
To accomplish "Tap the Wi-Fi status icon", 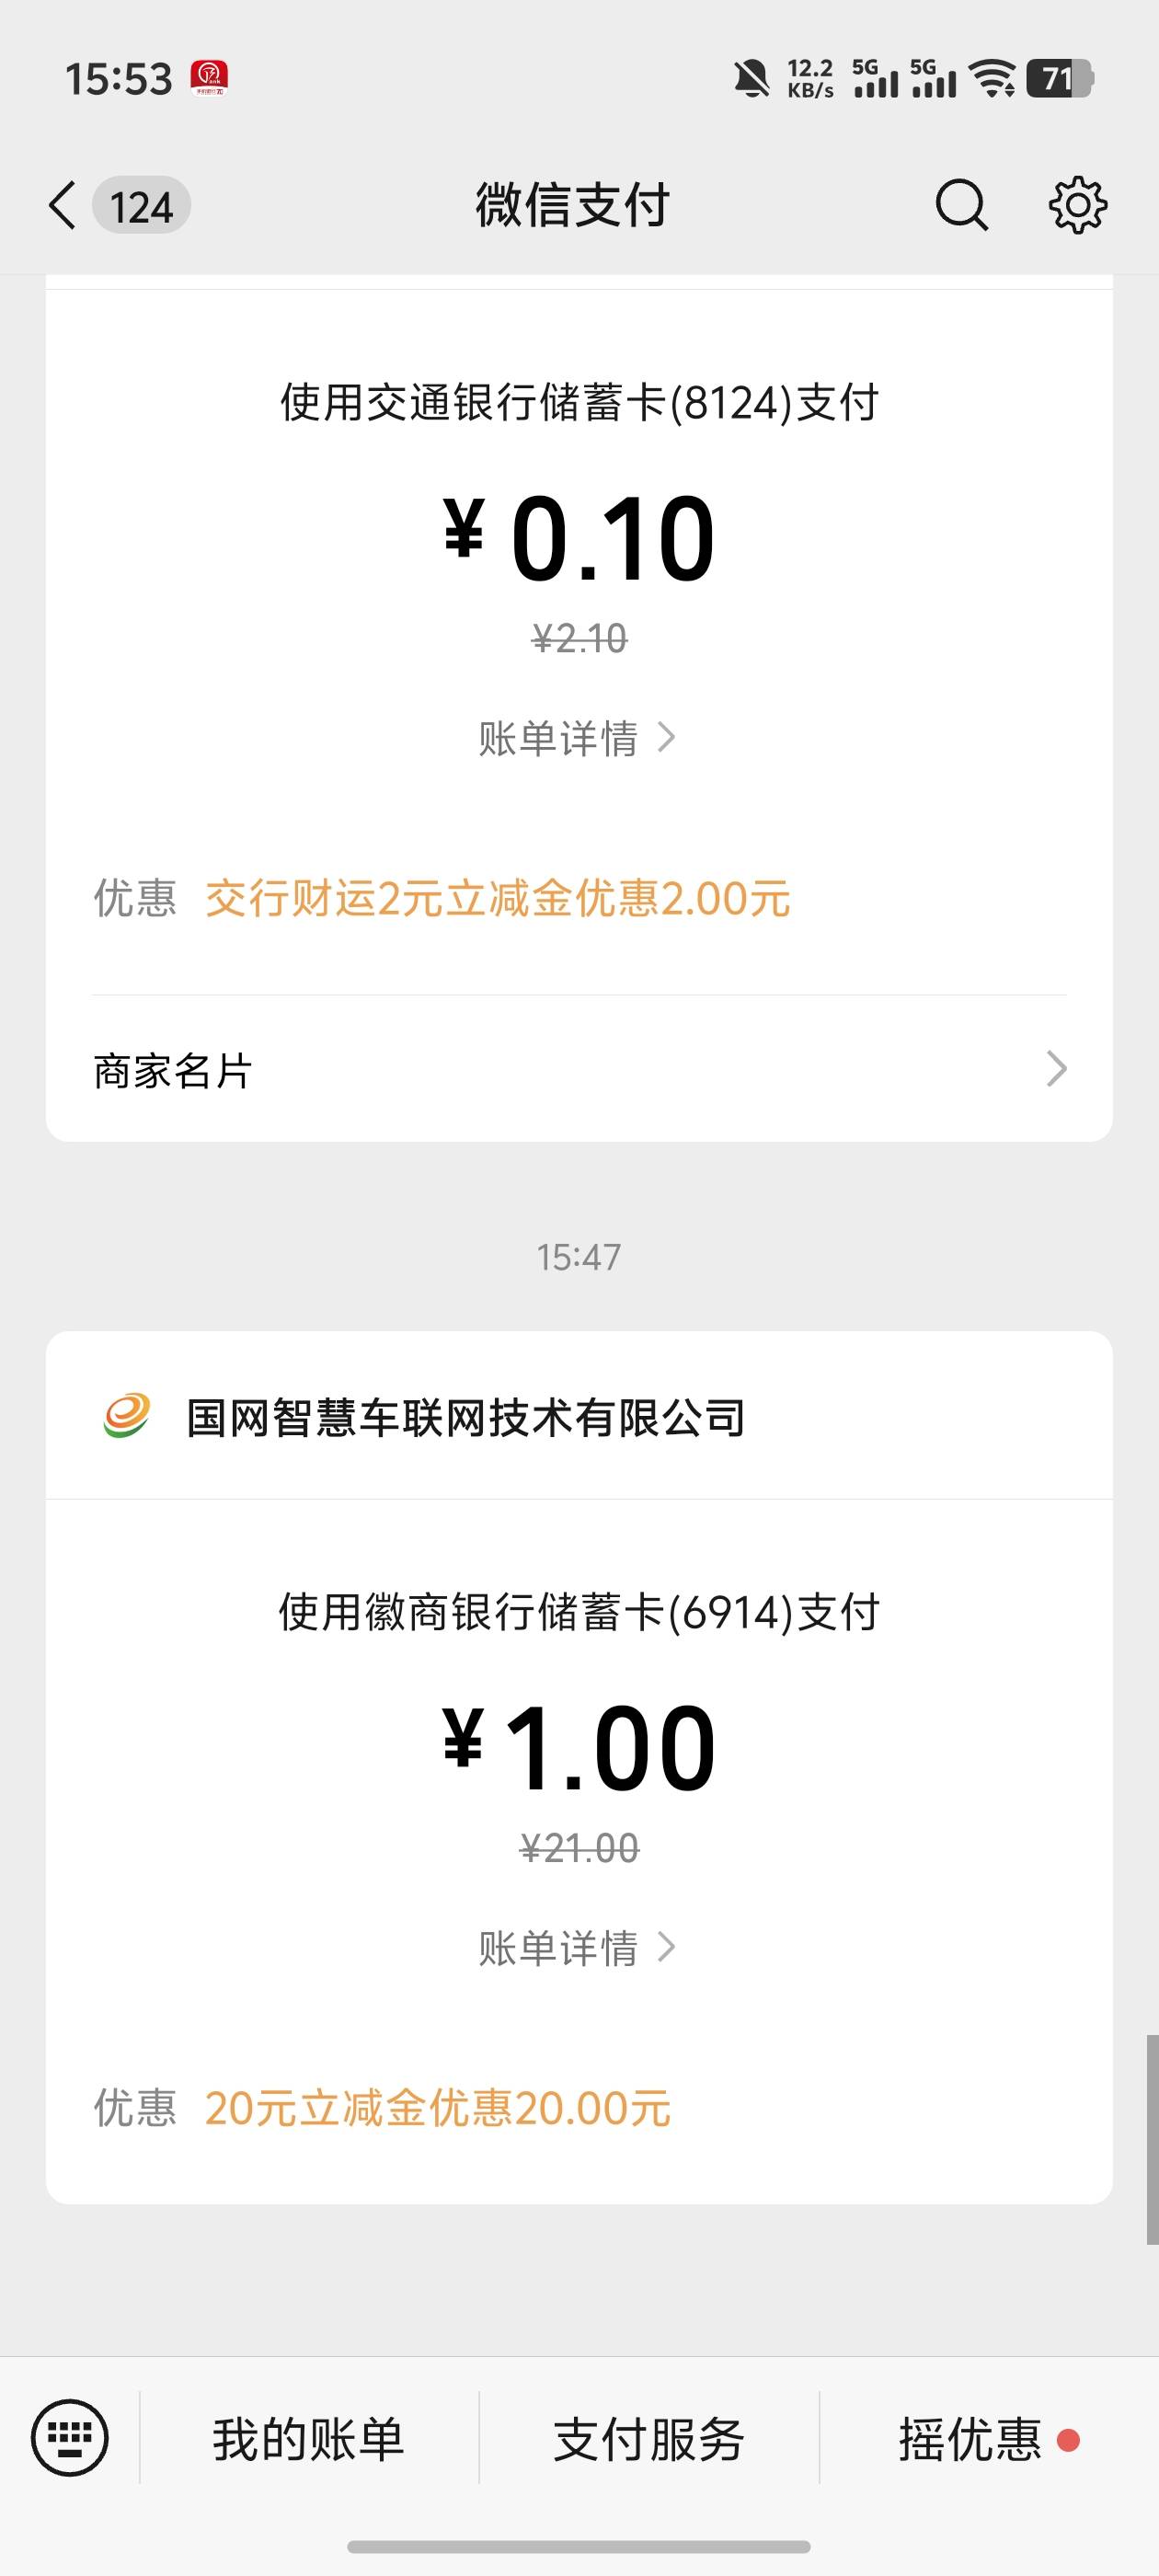I will 994,78.
